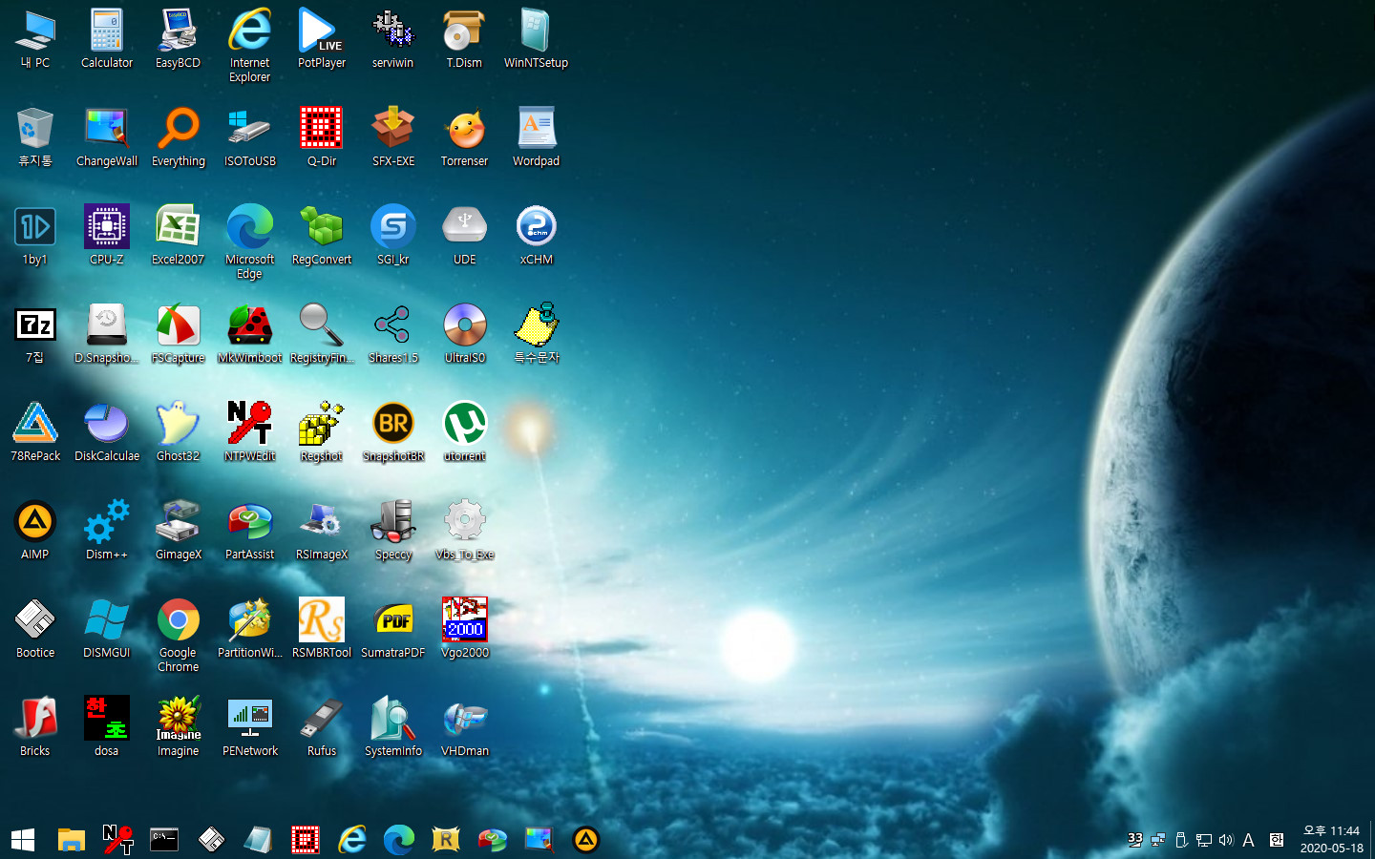Open the 1by1 player icon
Screen dimensions: 1375x859
coord(35,236)
